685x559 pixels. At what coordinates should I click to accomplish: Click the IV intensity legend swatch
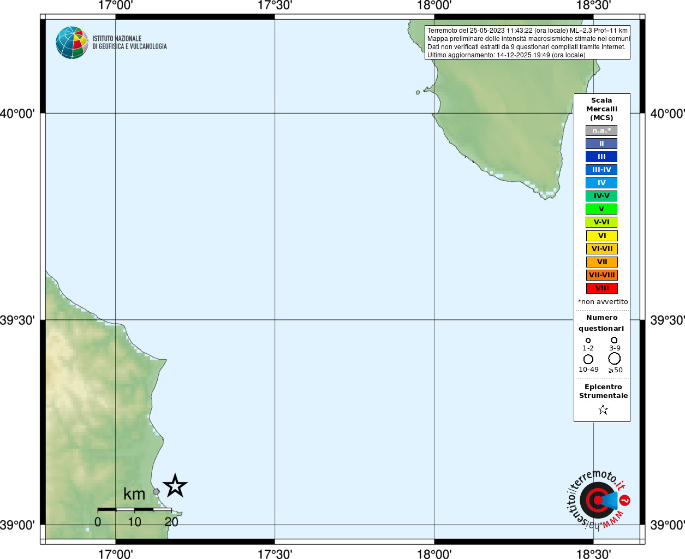click(601, 183)
